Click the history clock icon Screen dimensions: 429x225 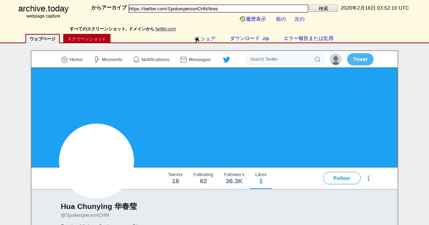point(242,19)
